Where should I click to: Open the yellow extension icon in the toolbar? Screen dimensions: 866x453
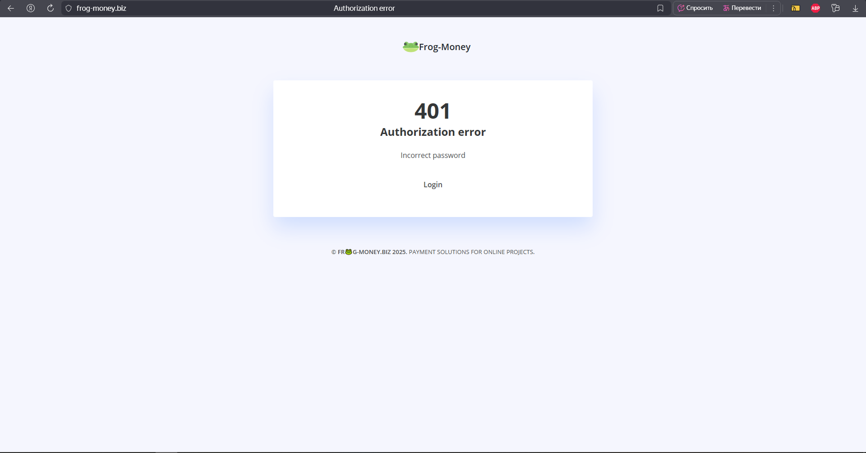(x=796, y=8)
